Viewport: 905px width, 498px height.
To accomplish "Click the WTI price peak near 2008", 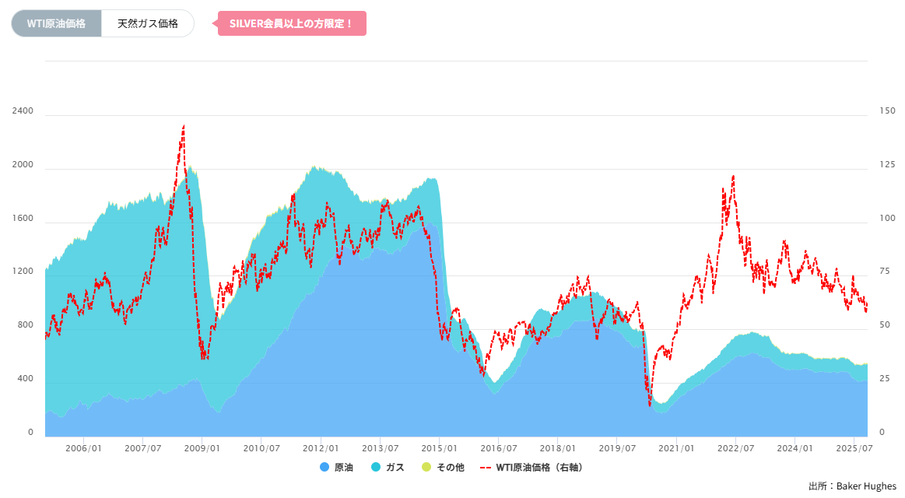I will (x=184, y=126).
